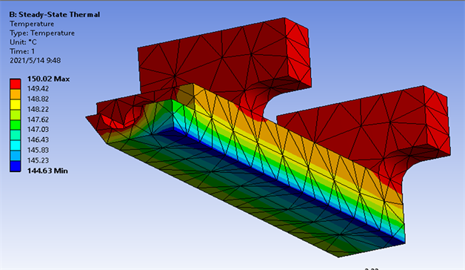Click the 150.02 Max legend label
This screenshot has height=270, width=465.
tap(48, 79)
